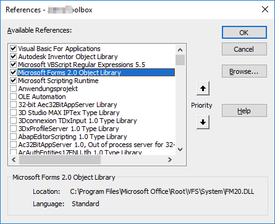The width and height of the screenshot is (275, 224).
Task: Click the Cancel button
Action: point(244,49)
